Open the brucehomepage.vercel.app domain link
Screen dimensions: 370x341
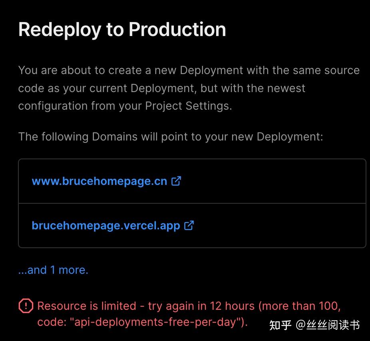106,226
